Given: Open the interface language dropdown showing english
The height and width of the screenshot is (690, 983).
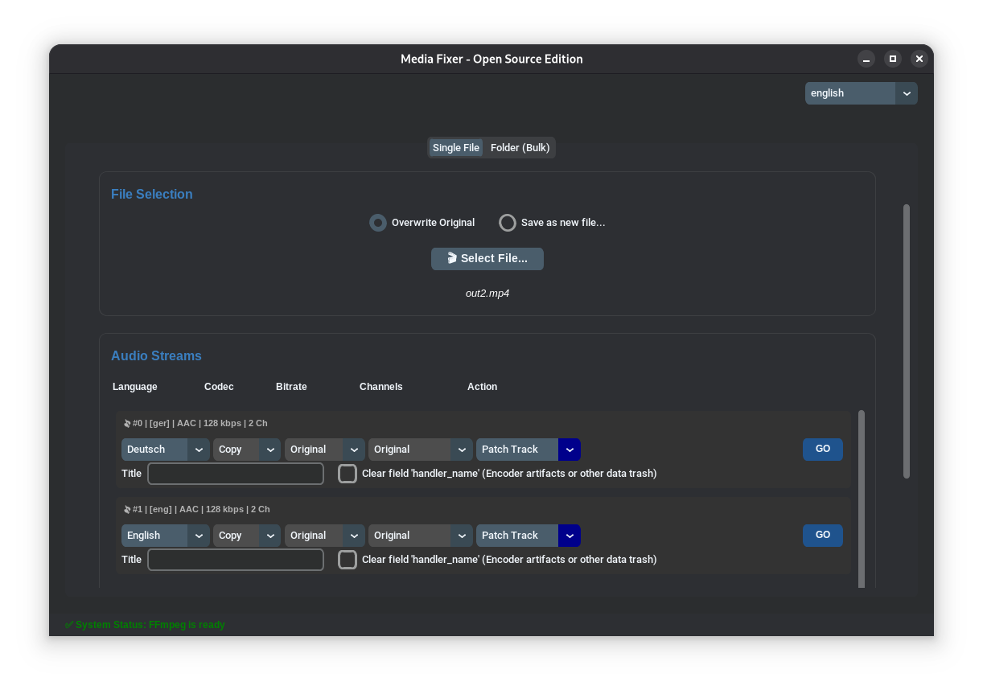Looking at the screenshot, I should point(861,93).
